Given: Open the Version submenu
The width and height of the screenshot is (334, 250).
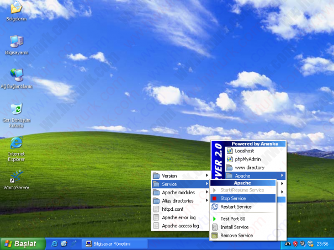Looking at the screenshot, I should tap(181, 175).
